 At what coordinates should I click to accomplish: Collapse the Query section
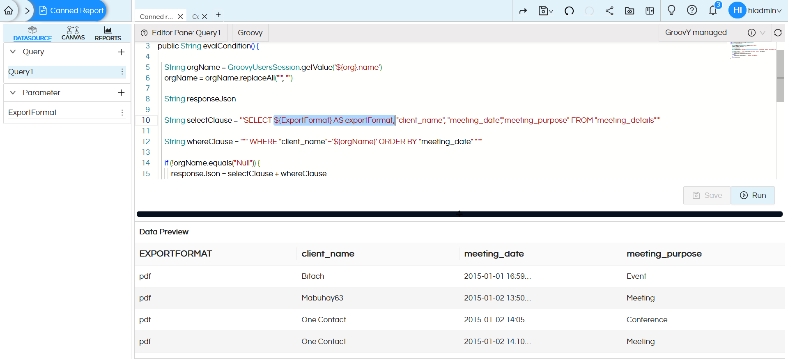tap(13, 52)
